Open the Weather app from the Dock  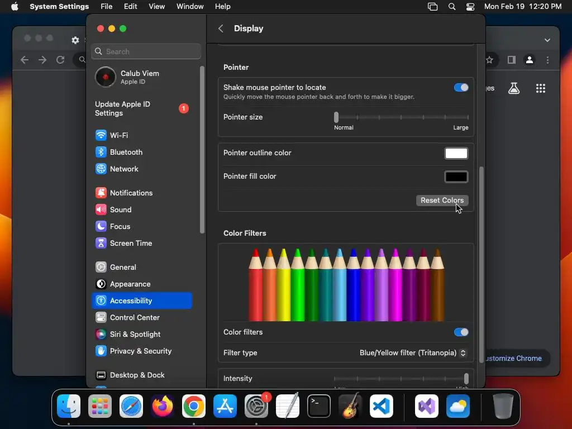[458, 406]
